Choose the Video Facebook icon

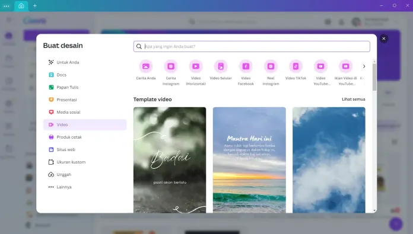tap(246, 66)
